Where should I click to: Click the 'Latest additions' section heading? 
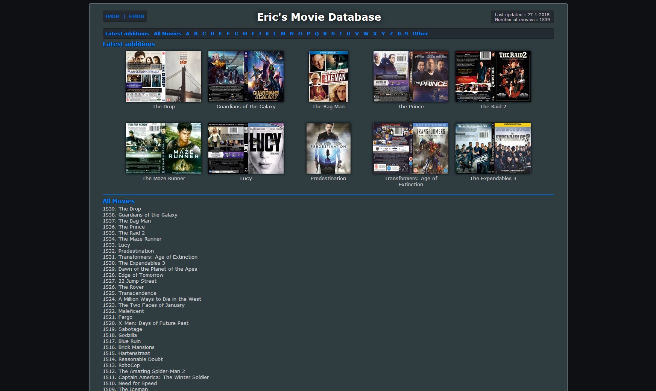(129, 44)
